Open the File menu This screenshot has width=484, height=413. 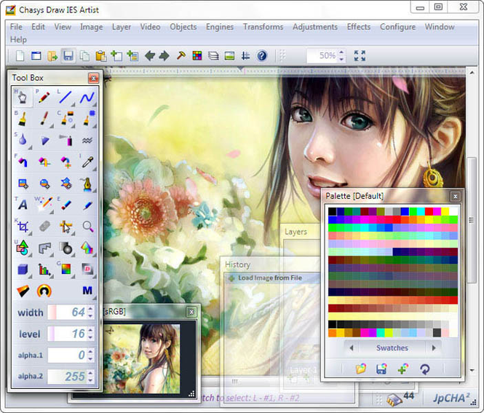pos(16,27)
